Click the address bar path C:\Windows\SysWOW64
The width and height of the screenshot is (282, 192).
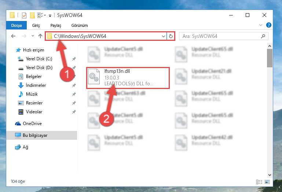80,36
